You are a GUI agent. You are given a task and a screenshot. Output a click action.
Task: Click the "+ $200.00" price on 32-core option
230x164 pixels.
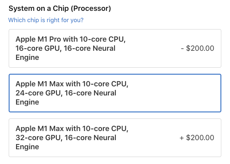pyautogui.click(x=197, y=138)
